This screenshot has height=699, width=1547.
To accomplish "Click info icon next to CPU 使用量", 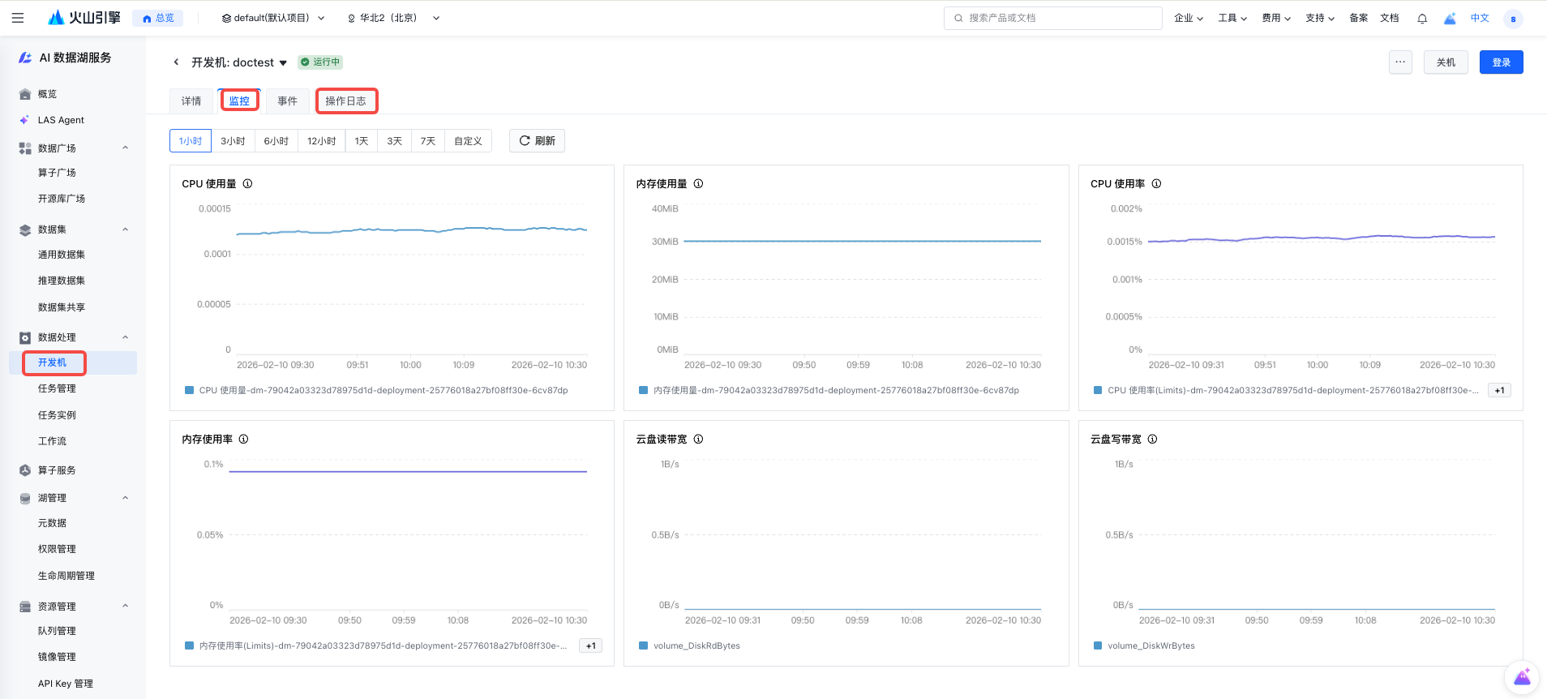I will 248,184.
